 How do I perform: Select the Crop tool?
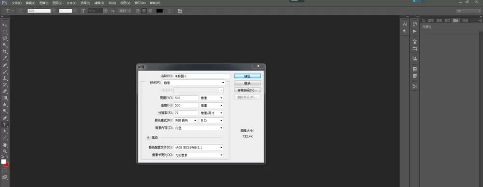click(5, 51)
